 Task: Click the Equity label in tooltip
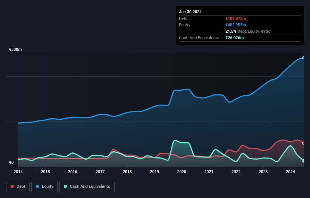(185, 25)
